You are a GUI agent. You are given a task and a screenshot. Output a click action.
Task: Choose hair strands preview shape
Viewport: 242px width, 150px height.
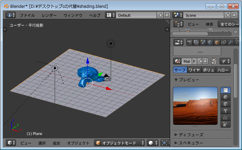click(x=226, y=118)
